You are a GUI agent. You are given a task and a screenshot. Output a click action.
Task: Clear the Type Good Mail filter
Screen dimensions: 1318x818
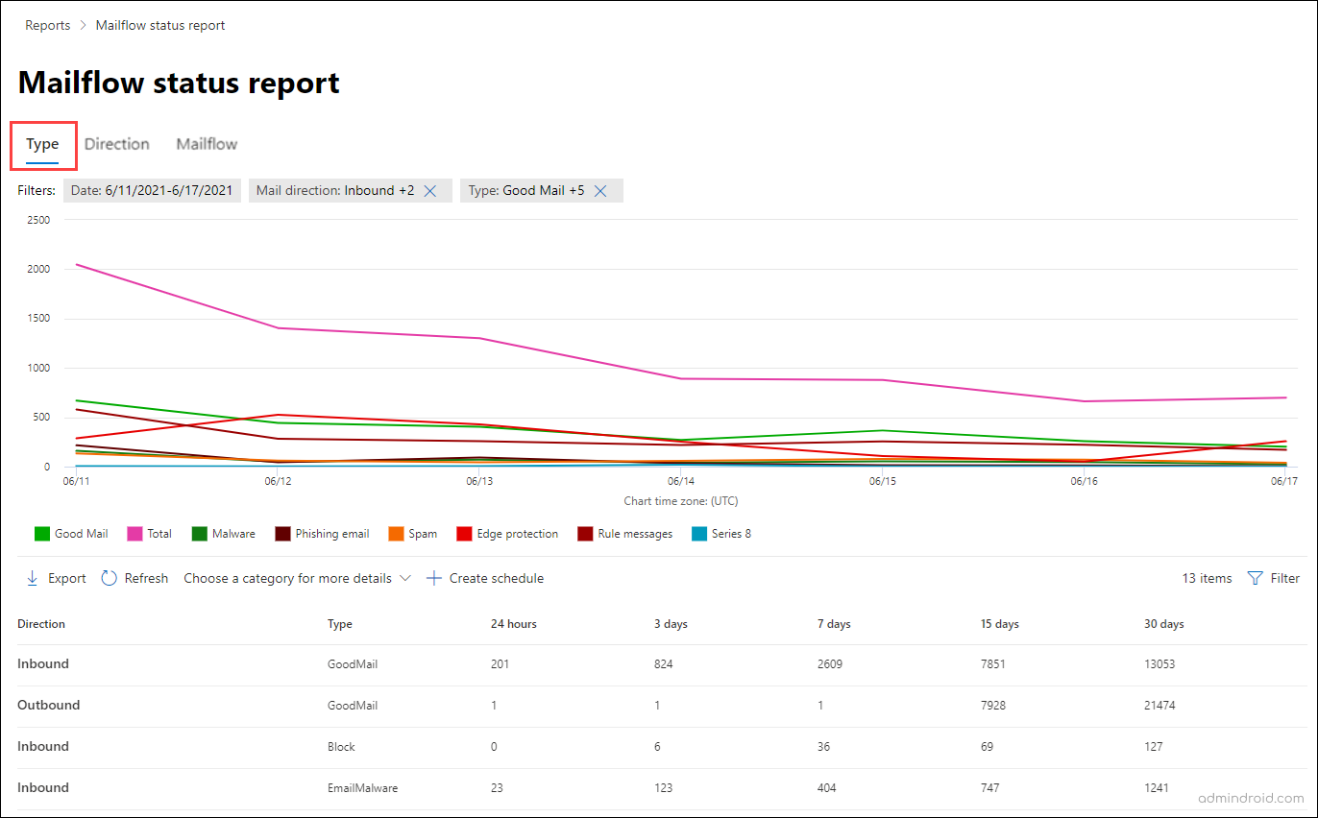click(x=600, y=190)
